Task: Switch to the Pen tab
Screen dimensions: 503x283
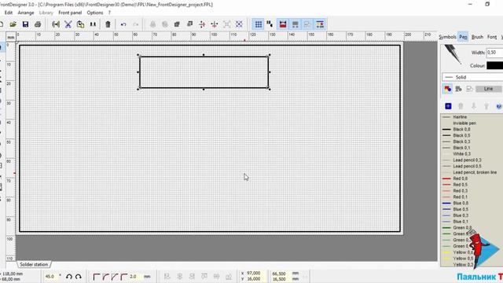Action: (x=463, y=37)
